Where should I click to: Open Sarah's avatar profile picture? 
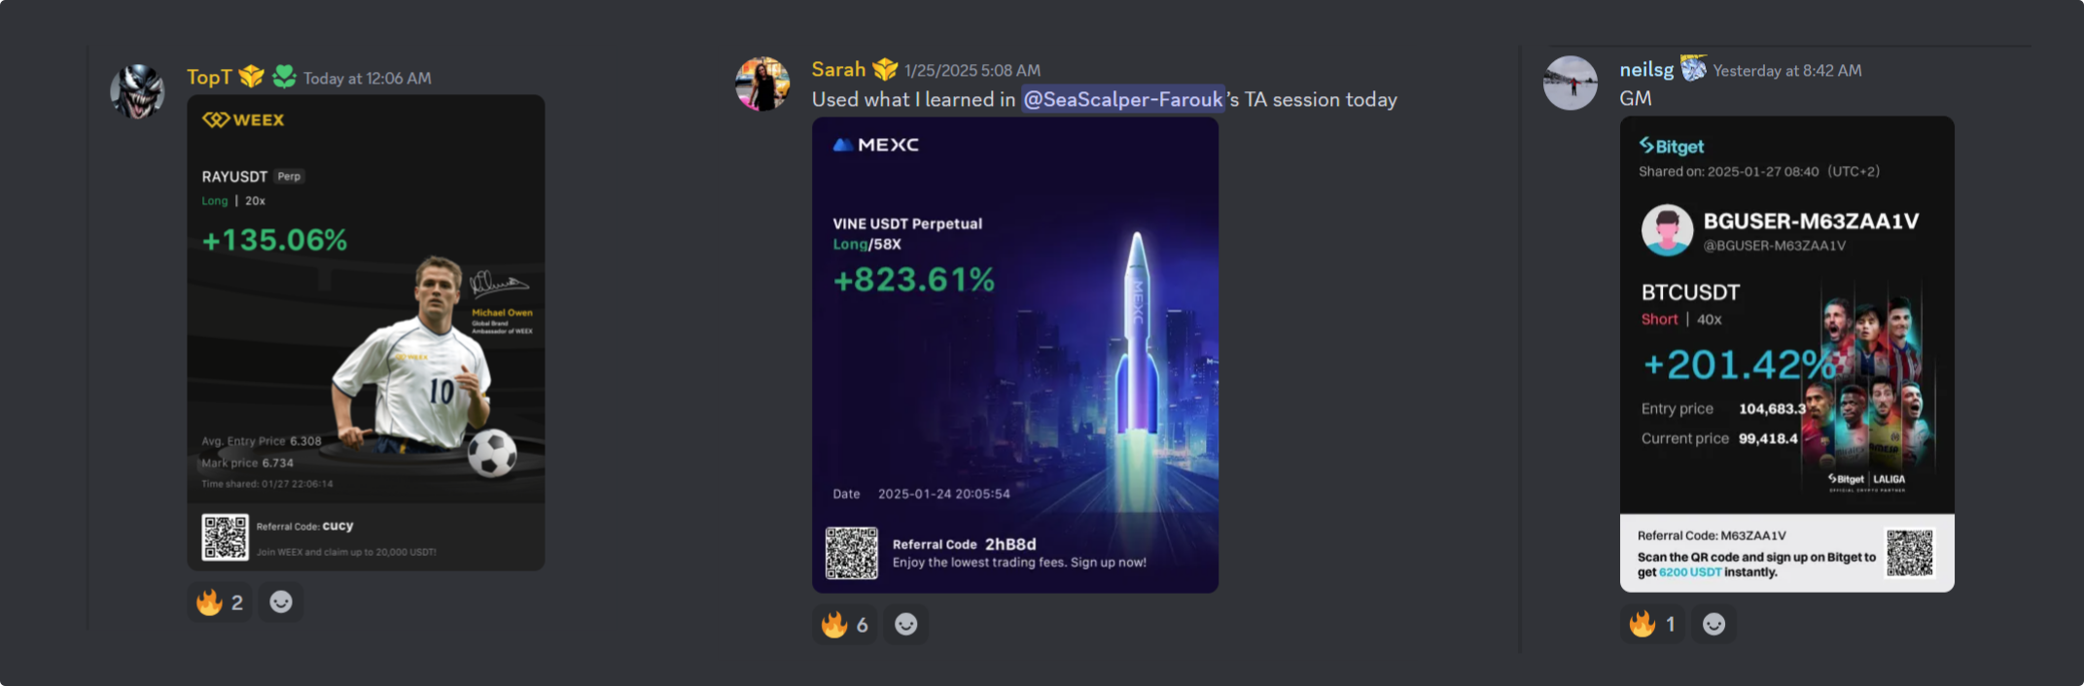point(762,84)
